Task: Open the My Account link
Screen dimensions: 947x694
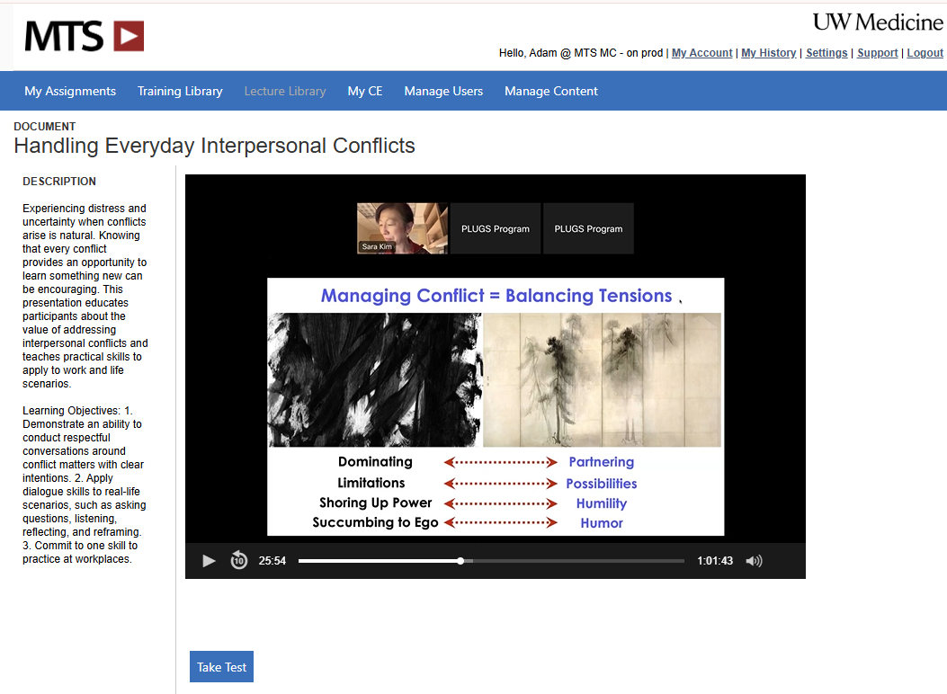Action: (701, 53)
